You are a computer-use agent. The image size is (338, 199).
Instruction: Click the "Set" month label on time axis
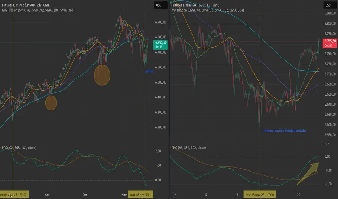point(47,194)
